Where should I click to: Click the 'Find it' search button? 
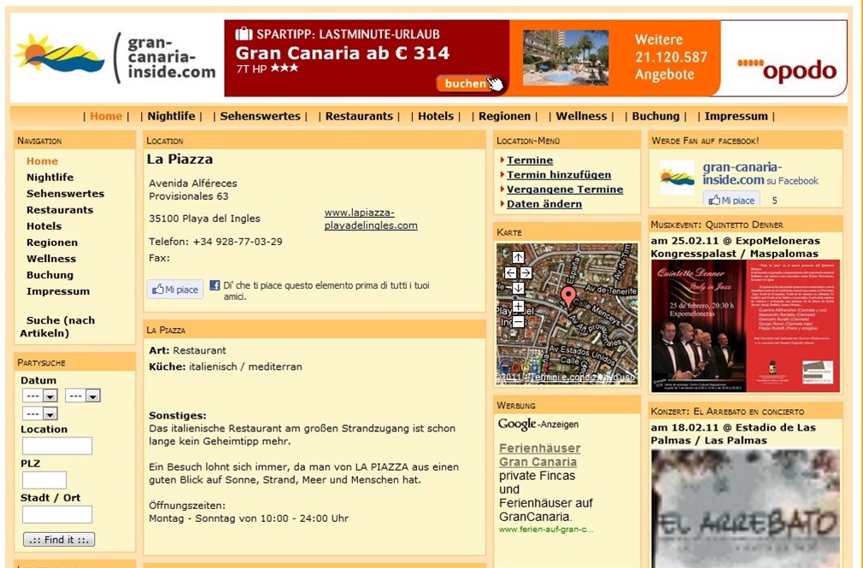59,539
